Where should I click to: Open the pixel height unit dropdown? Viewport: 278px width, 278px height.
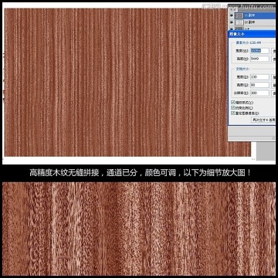273,59
